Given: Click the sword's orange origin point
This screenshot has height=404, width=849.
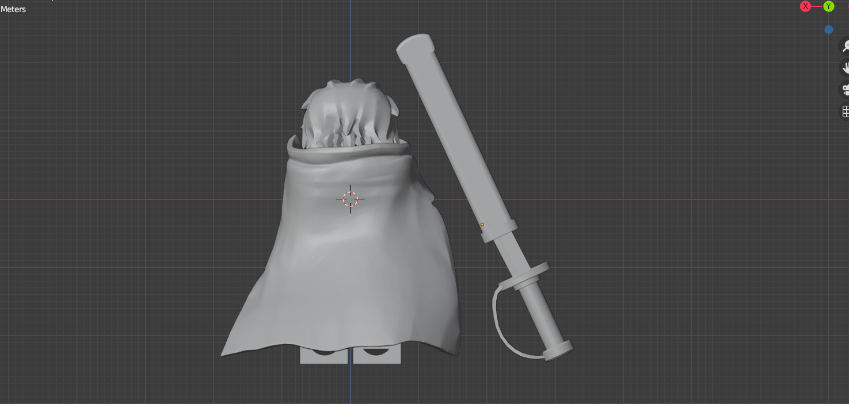Looking at the screenshot, I should click(x=481, y=224).
